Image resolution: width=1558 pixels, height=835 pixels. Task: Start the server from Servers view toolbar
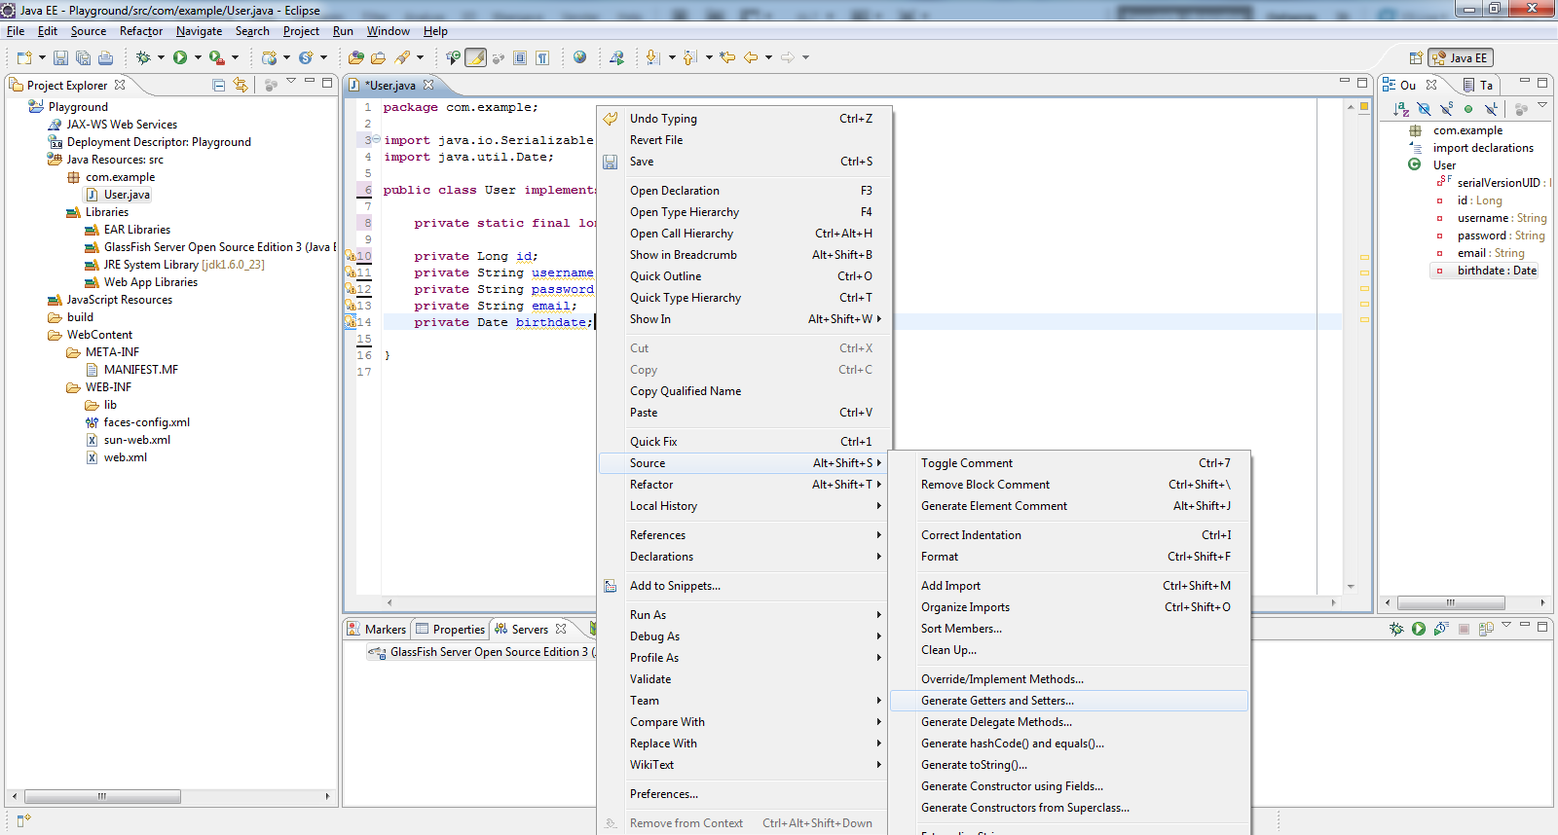point(1419,629)
